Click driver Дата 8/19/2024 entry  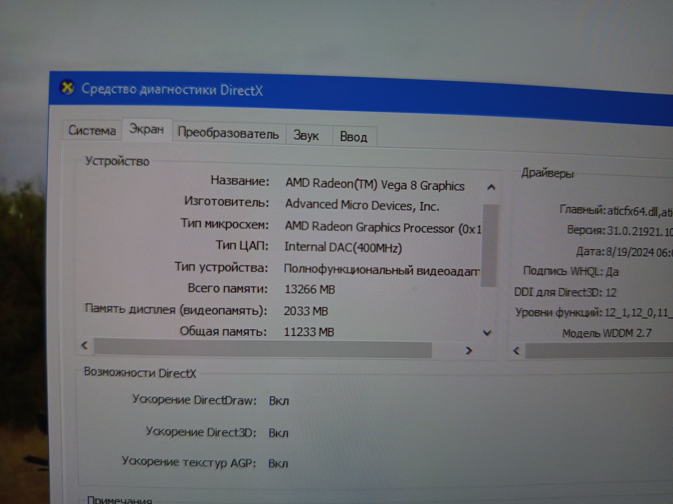click(x=625, y=252)
